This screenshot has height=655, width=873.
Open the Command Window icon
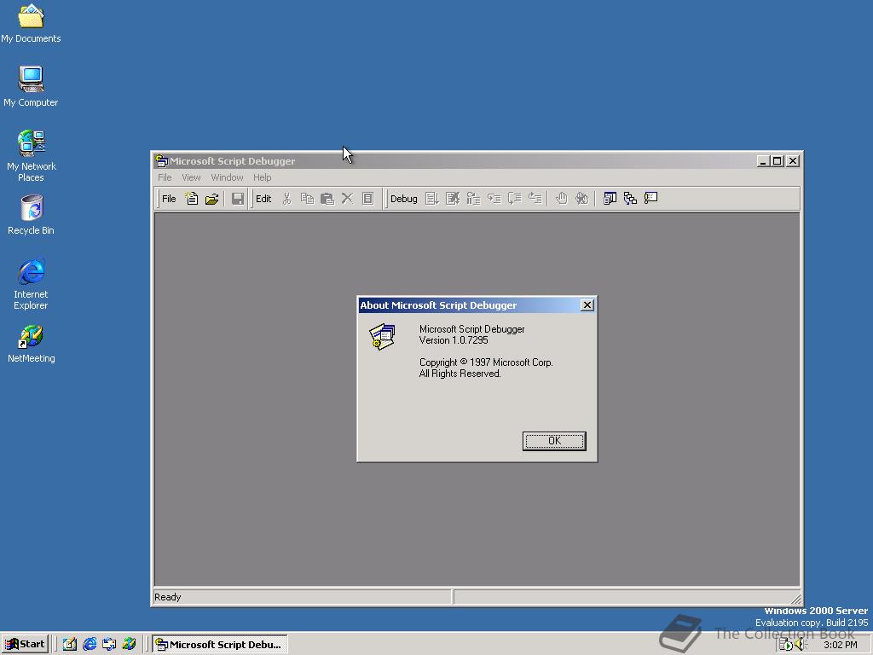pyautogui.click(x=650, y=198)
